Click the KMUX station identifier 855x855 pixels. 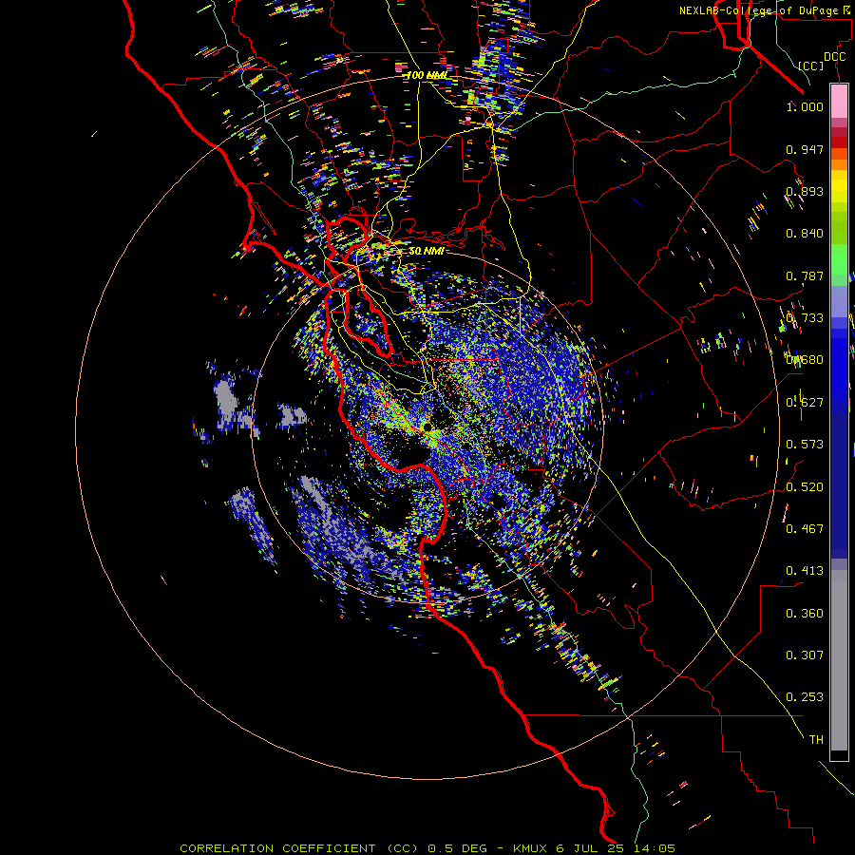(x=532, y=848)
